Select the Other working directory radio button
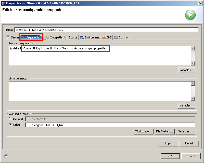This screenshot has width=204, height=163. pos(10,125)
